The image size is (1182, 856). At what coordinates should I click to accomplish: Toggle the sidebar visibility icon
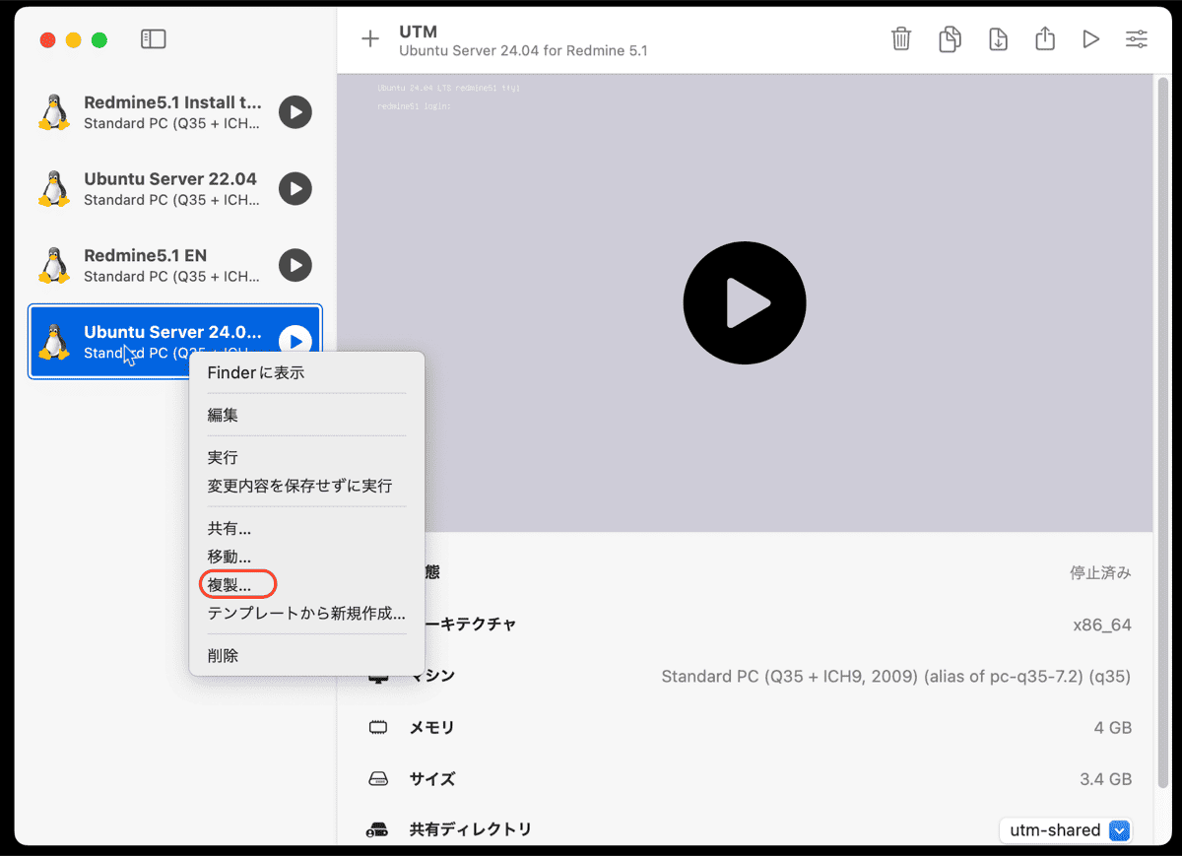[153, 39]
